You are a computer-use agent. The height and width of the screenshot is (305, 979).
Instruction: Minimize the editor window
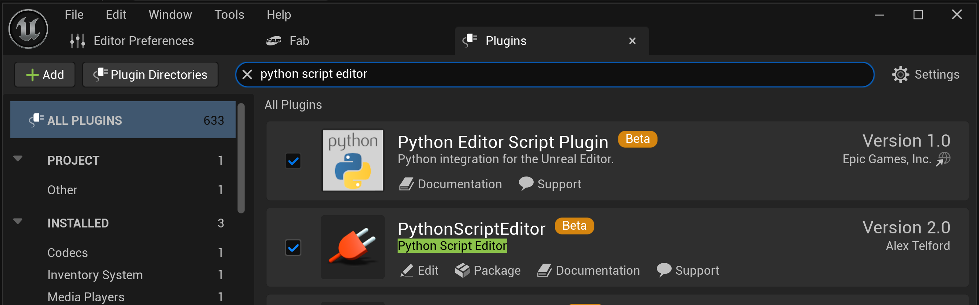879,15
